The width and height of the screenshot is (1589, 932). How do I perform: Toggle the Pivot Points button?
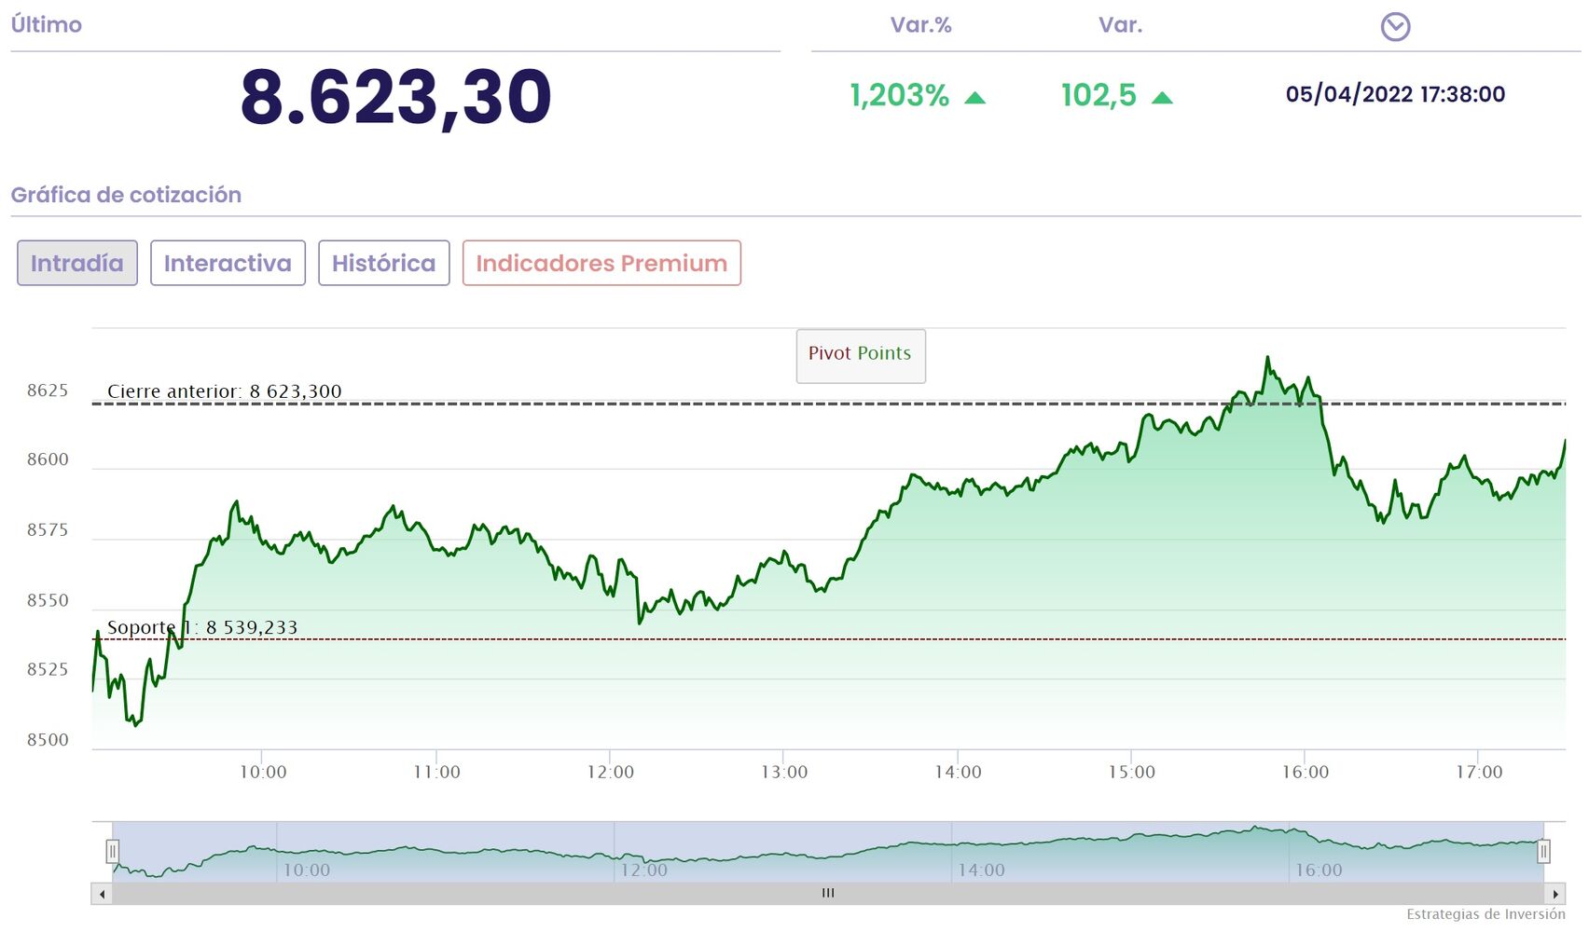[x=860, y=354]
